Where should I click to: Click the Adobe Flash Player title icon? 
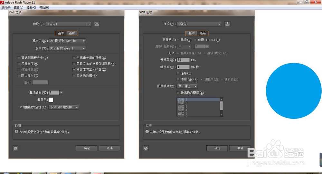point(2,3)
